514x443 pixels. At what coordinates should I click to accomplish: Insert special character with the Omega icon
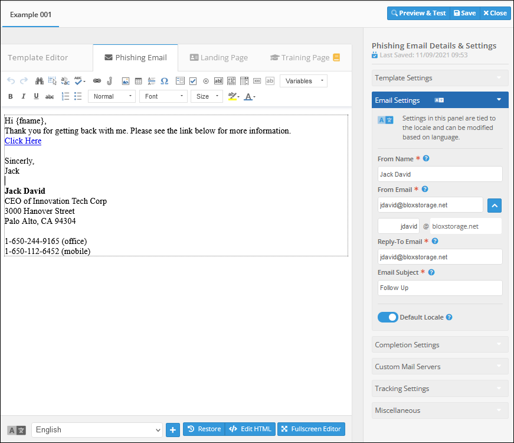(165, 81)
